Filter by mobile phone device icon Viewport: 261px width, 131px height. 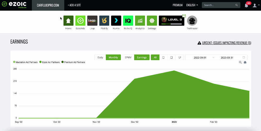(x=164, y=57)
